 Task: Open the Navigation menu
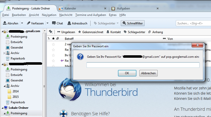coord(49,15)
